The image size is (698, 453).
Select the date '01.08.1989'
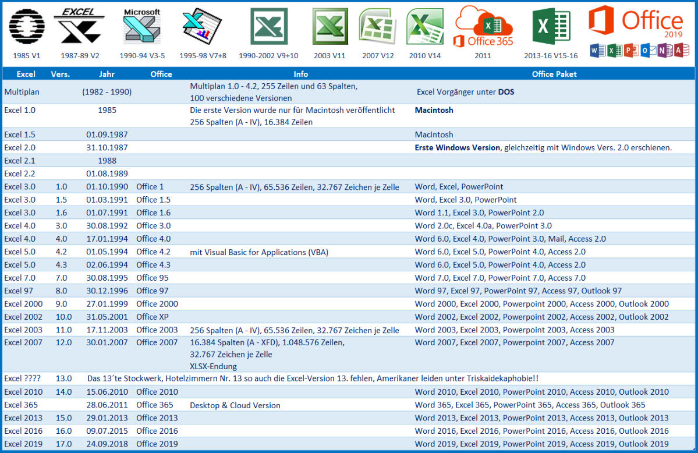coord(107,174)
